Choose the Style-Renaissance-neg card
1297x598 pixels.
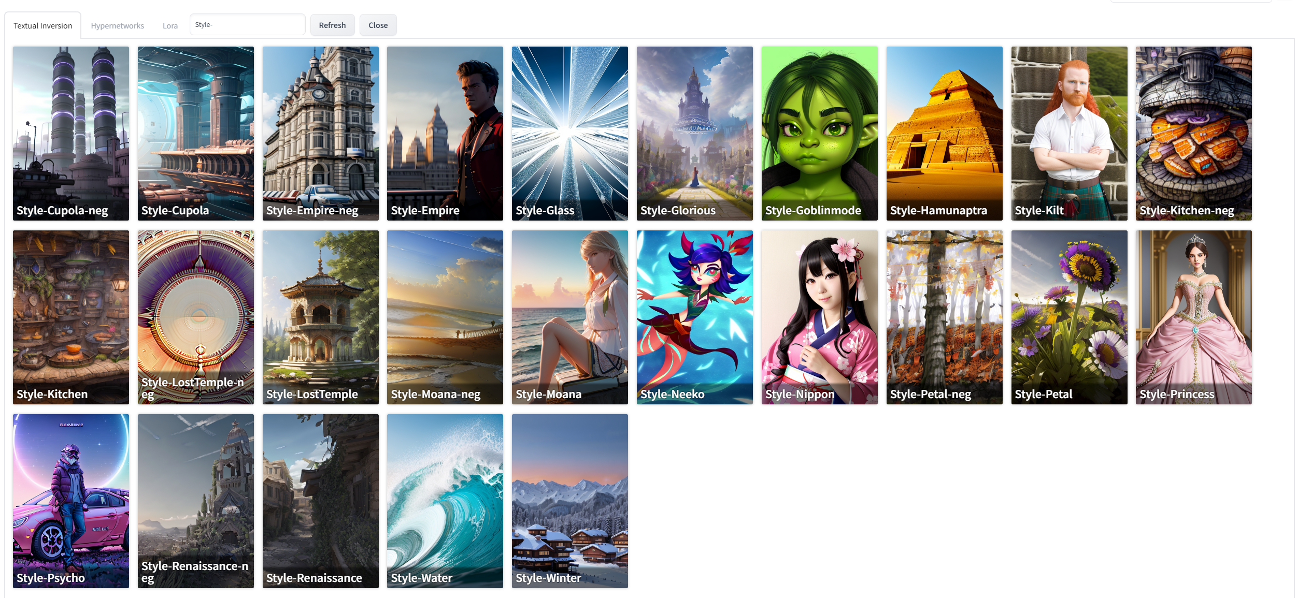(x=196, y=501)
